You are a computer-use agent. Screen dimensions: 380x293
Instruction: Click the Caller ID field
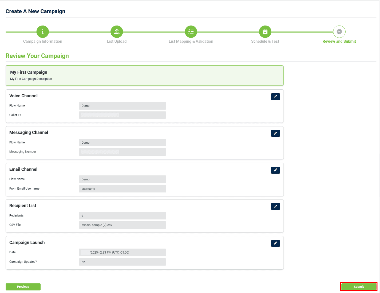[x=122, y=115]
